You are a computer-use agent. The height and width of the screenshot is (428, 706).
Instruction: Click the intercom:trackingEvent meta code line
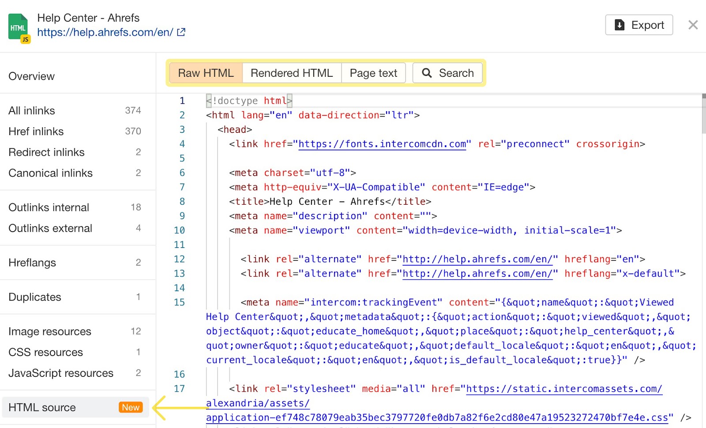pyautogui.click(x=450, y=331)
